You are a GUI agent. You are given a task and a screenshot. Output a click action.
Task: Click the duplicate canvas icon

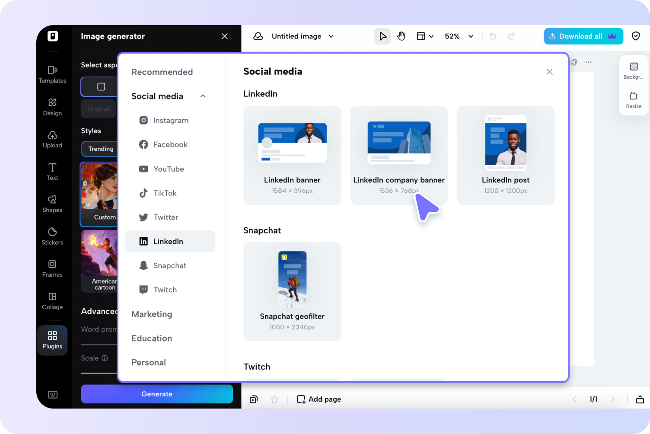tap(574, 62)
